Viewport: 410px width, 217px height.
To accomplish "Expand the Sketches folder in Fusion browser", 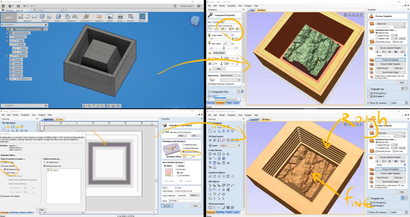I will pos(7,56).
